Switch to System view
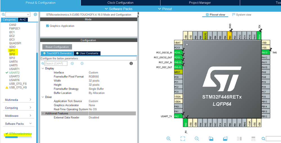Image resolution: width=281 pixels, height=143 pixels. click(242, 15)
